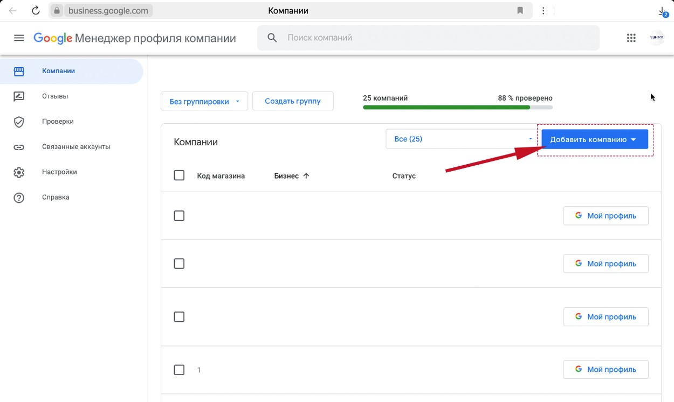
Task: Open the Без группировки dropdown
Action: click(x=204, y=101)
